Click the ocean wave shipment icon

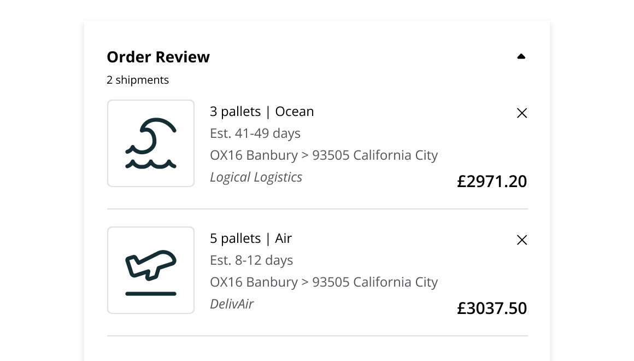pos(151,143)
